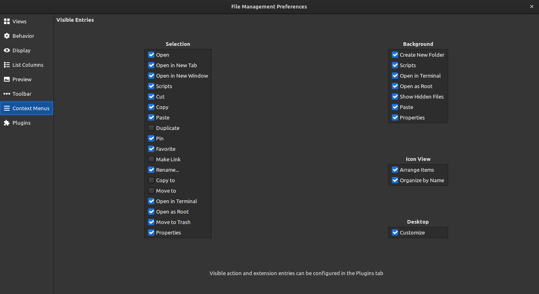Viewport: 539px width, 294px height.
Task: Close the File Management Preferences window
Action: coord(531,6)
